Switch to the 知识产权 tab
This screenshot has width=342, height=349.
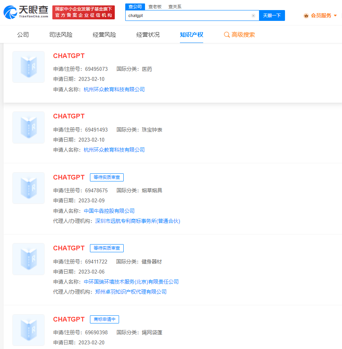(x=192, y=35)
